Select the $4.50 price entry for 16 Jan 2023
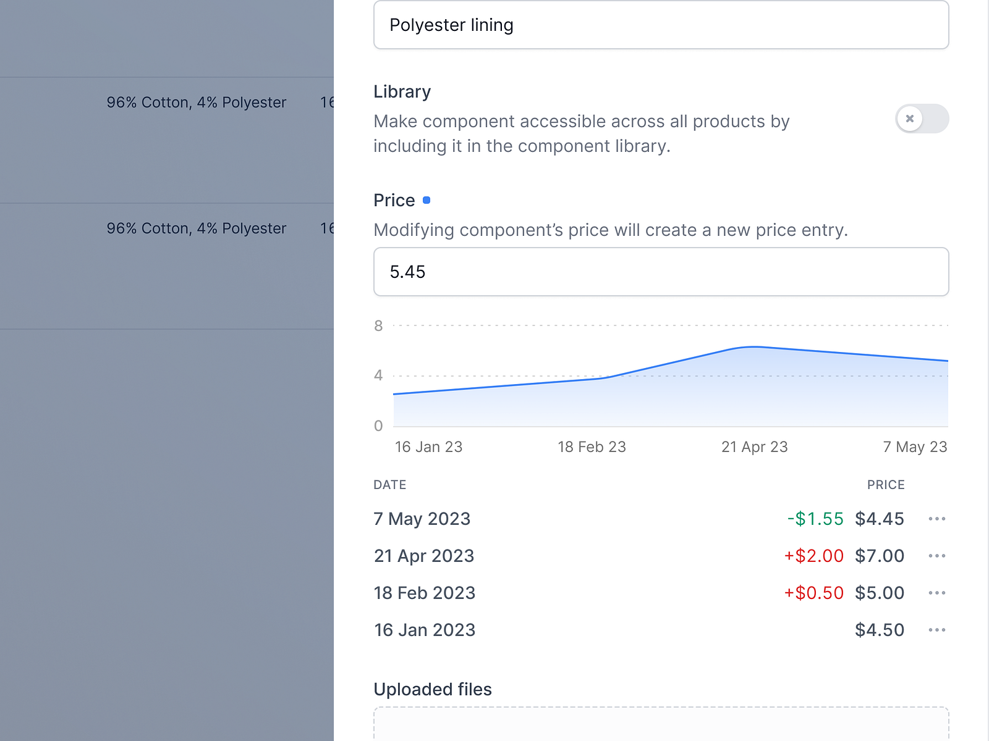The image size is (989, 741). [x=880, y=630]
